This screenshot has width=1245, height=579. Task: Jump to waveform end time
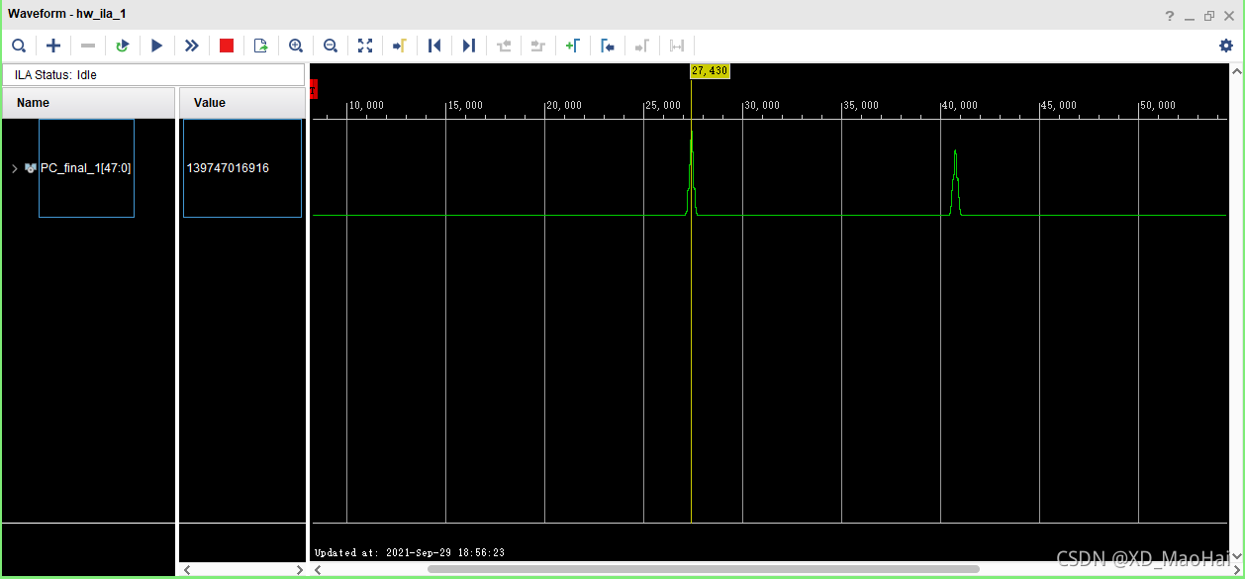tap(469, 46)
